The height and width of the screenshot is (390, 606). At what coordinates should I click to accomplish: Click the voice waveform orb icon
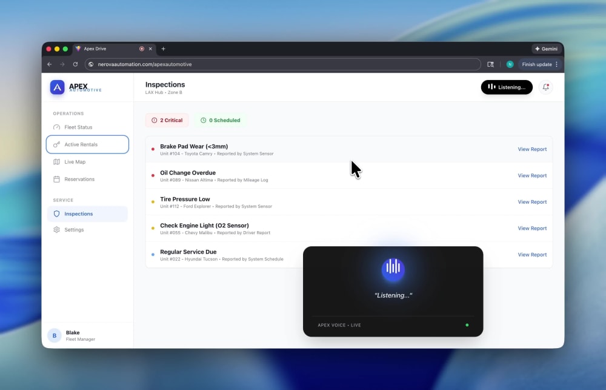(x=393, y=269)
